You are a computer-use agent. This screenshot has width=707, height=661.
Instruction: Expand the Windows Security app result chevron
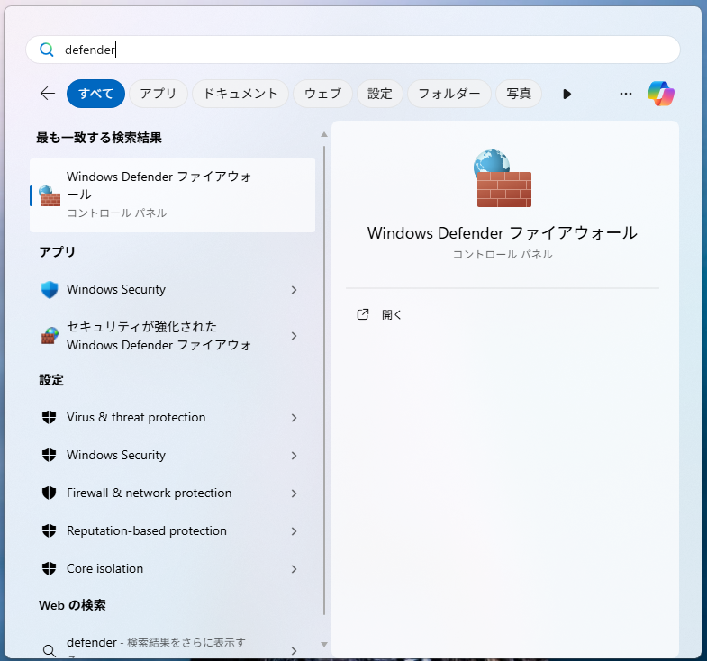pyautogui.click(x=294, y=290)
